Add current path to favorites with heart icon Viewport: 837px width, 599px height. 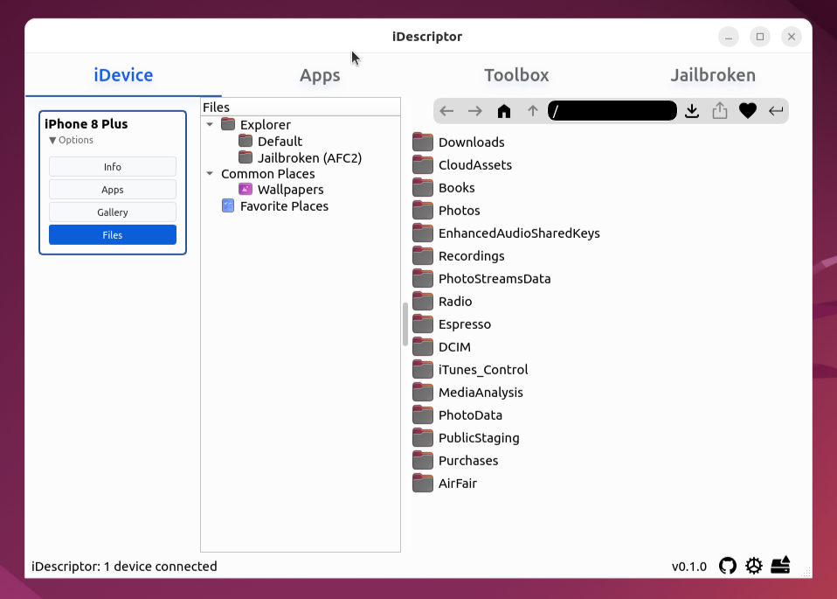(747, 110)
